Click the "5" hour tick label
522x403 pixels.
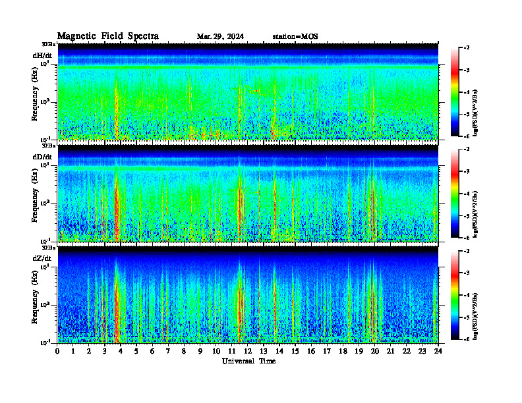pos(136,351)
